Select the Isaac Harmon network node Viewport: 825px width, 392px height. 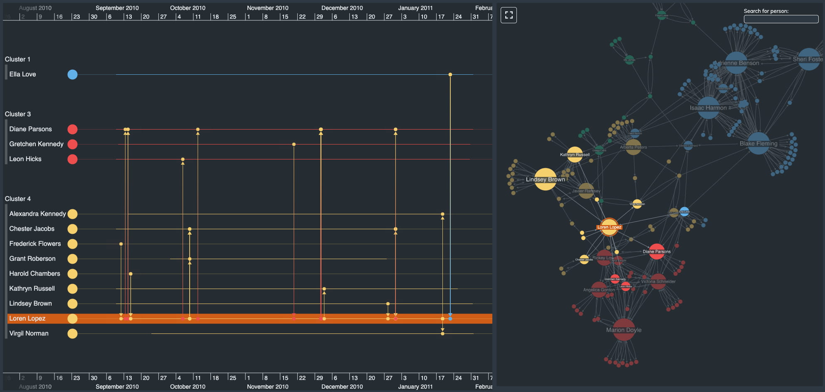pos(708,108)
